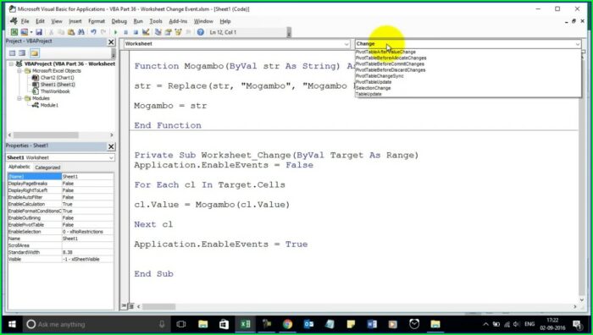Open Google Chrome from the taskbar
Viewport: 593px width, 335px height.
[287, 324]
